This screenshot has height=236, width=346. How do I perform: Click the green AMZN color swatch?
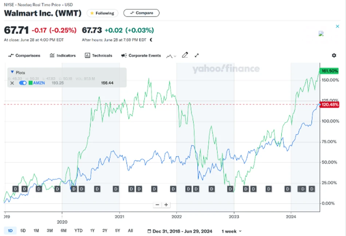coord(31,83)
